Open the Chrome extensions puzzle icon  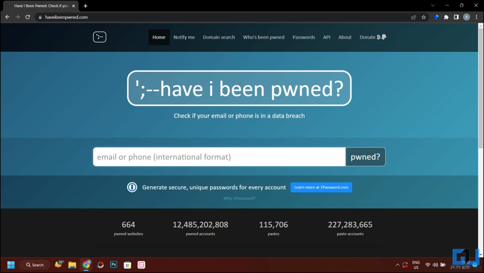(447, 17)
